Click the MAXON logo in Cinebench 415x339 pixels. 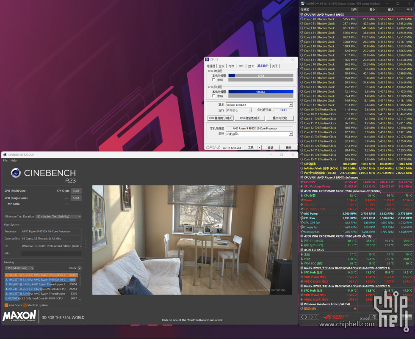click(x=19, y=316)
